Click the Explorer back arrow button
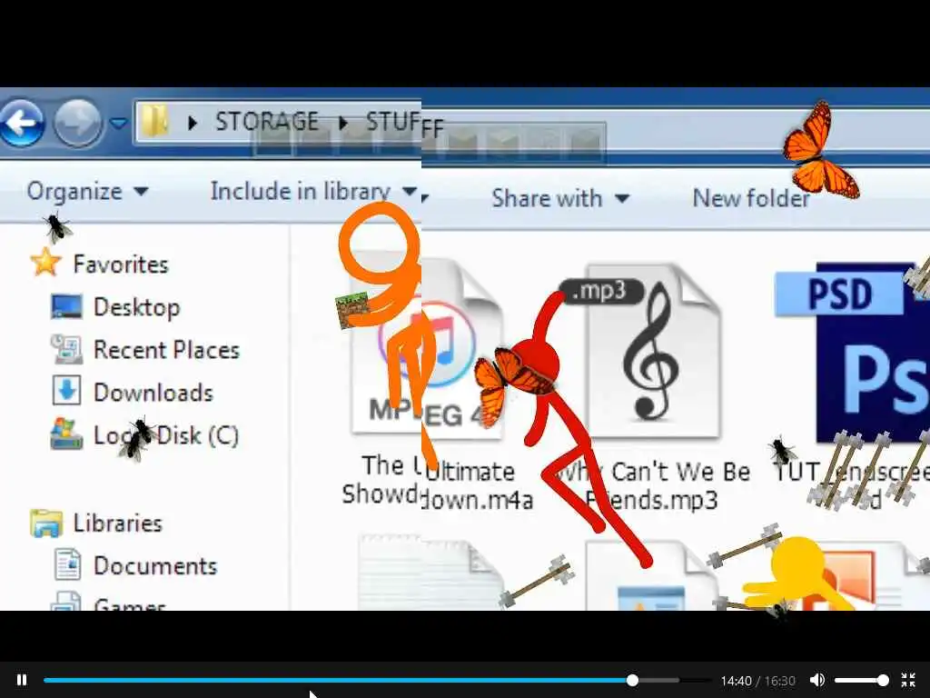Viewport: 930px width, 698px height. 22,123
